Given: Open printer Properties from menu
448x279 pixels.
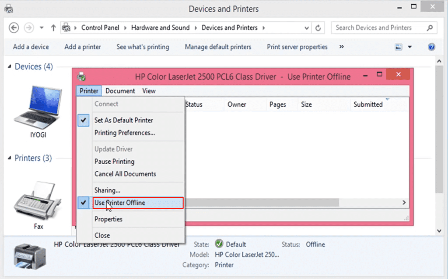Looking at the screenshot, I should (130, 219).
